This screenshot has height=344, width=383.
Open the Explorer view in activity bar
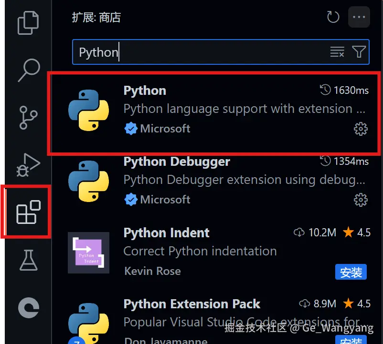28,22
